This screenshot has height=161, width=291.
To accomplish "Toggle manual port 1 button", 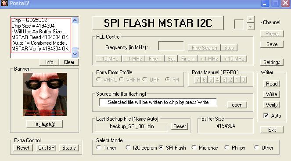I will point(237,80).
